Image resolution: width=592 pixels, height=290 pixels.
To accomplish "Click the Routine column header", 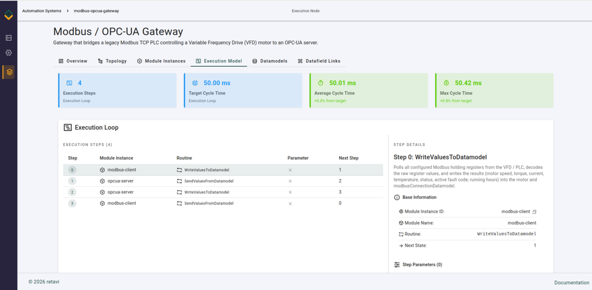I will [184, 158].
